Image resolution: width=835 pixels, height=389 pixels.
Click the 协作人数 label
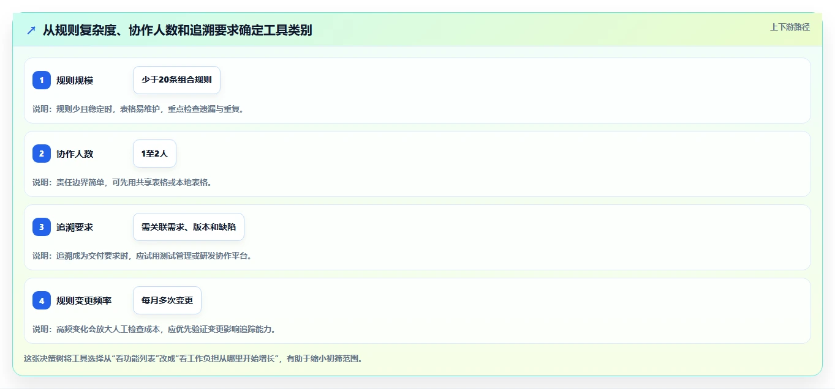click(75, 154)
